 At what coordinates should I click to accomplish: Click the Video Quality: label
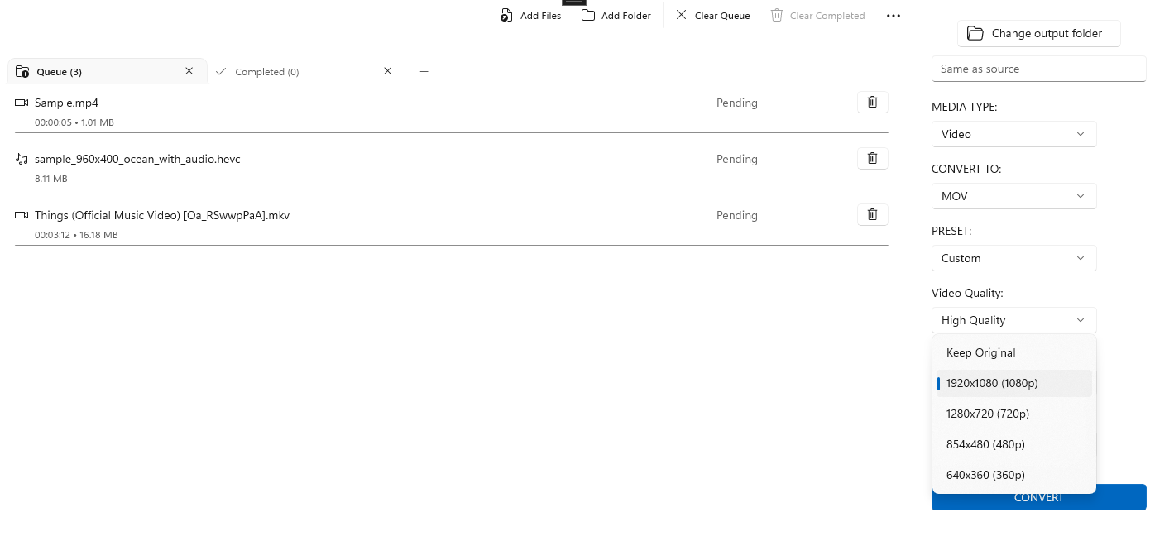pos(967,293)
